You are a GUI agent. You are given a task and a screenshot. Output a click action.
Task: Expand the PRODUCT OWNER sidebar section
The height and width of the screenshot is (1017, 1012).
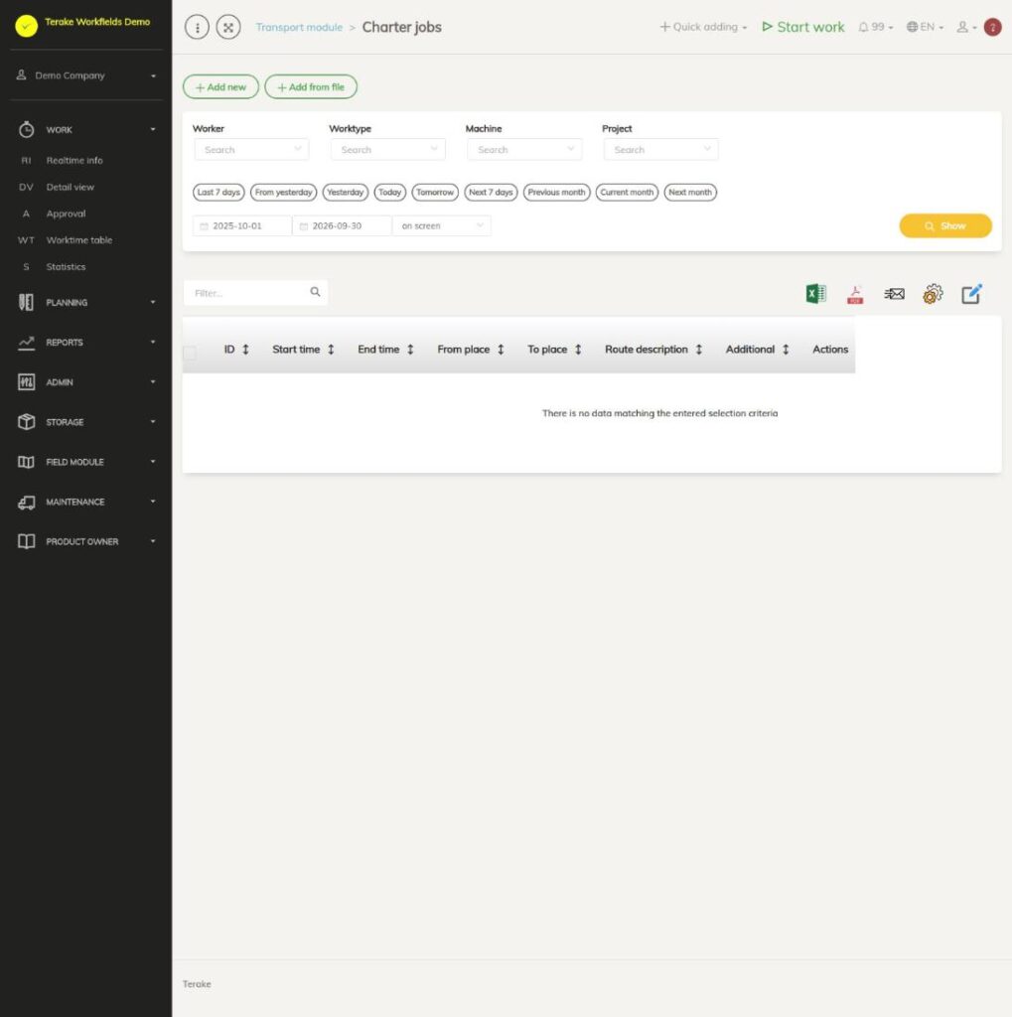point(85,541)
